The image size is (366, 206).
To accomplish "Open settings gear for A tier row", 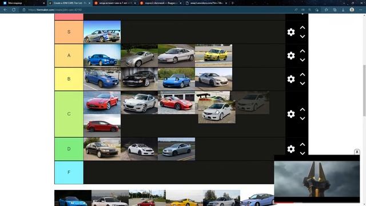I will (x=291, y=56).
